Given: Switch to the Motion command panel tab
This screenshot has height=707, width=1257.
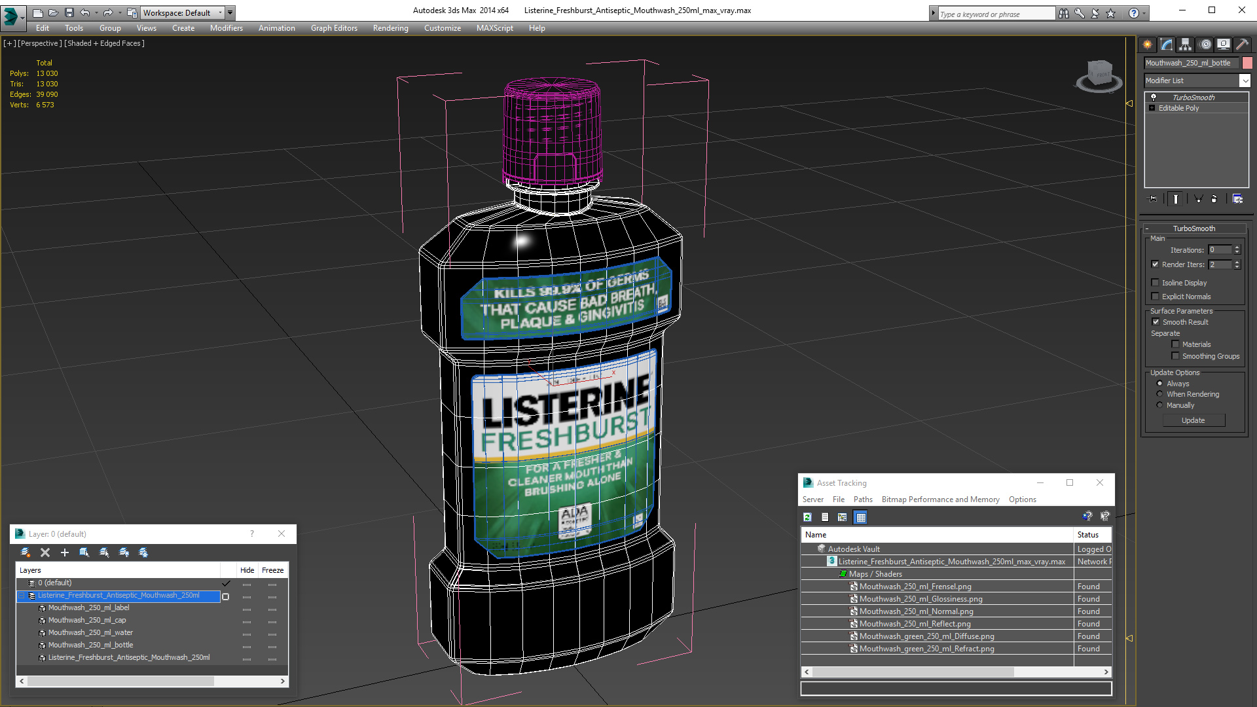Looking at the screenshot, I should coord(1205,45).
